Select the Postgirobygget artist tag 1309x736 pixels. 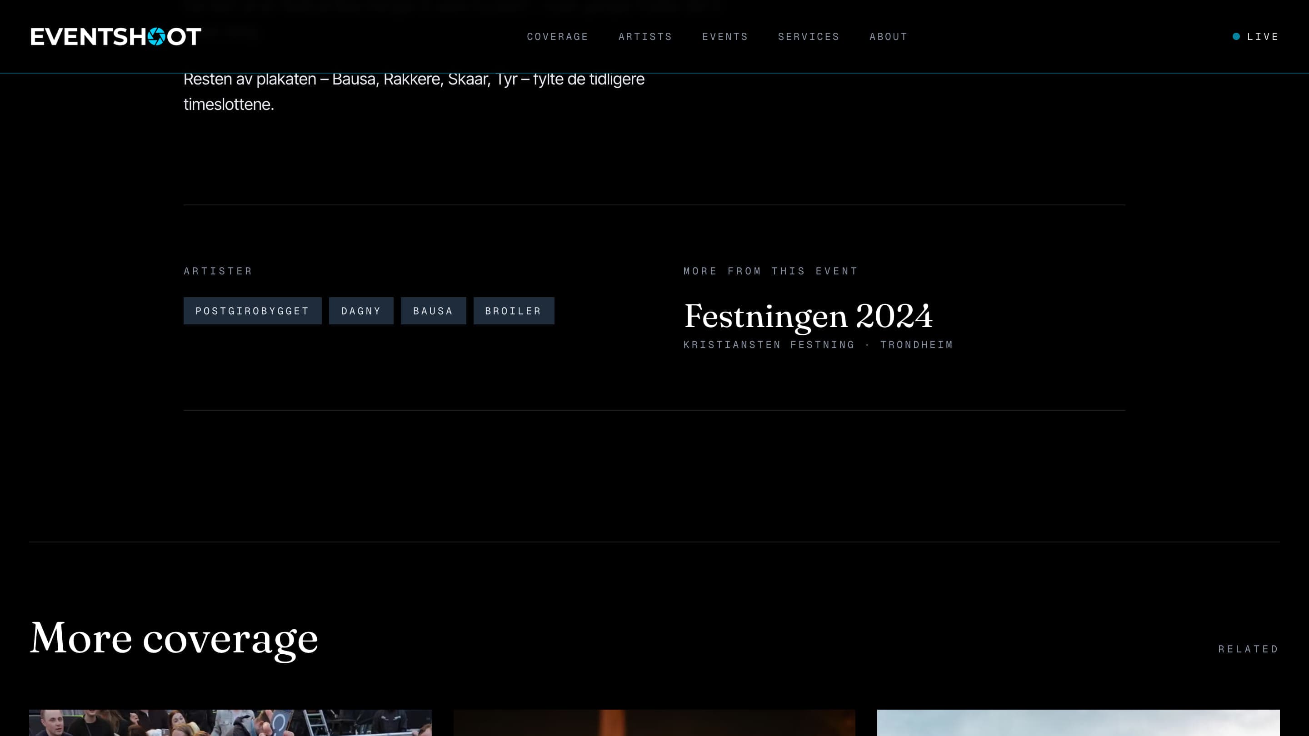(x=253, y=311)
